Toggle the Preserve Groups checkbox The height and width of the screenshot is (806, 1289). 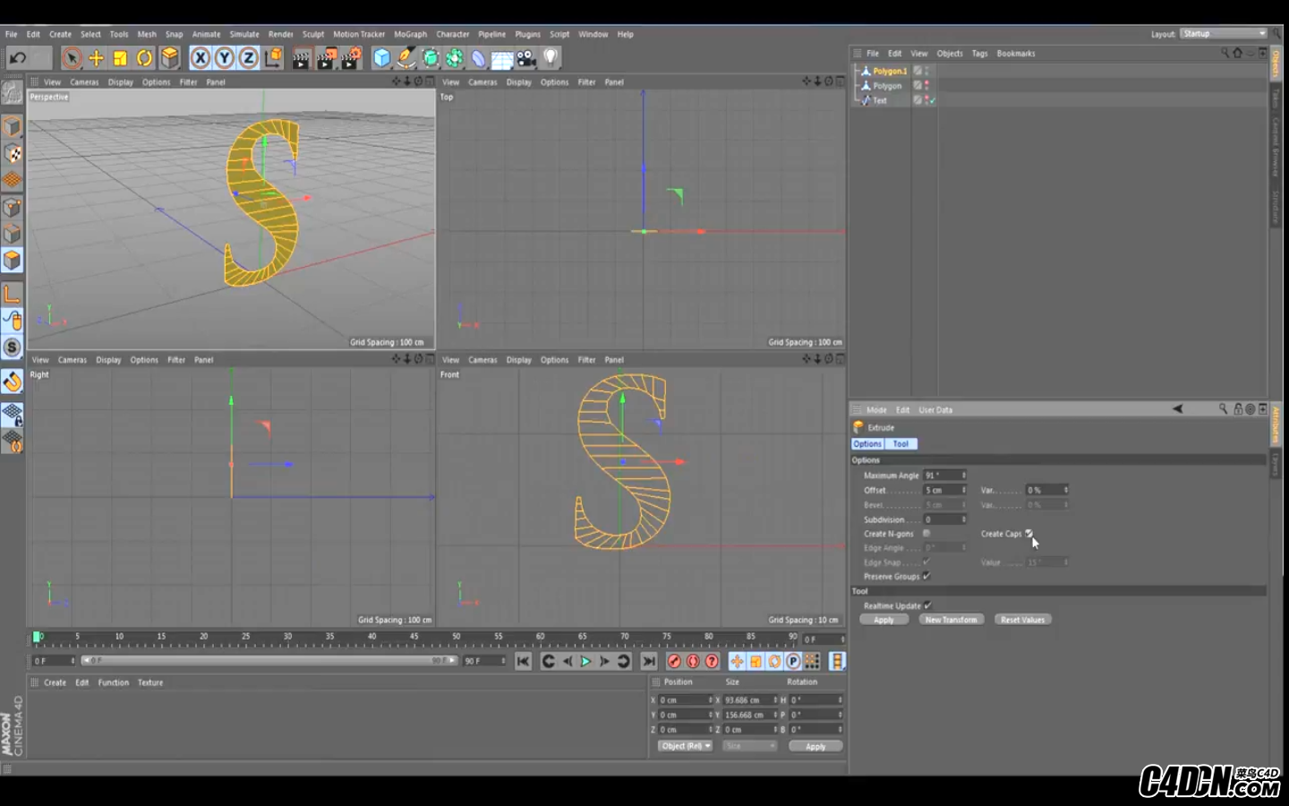(926, 577)
